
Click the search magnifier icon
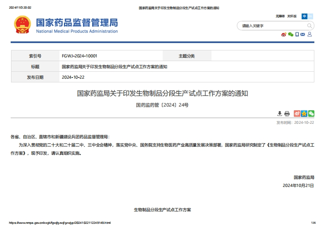309,26
